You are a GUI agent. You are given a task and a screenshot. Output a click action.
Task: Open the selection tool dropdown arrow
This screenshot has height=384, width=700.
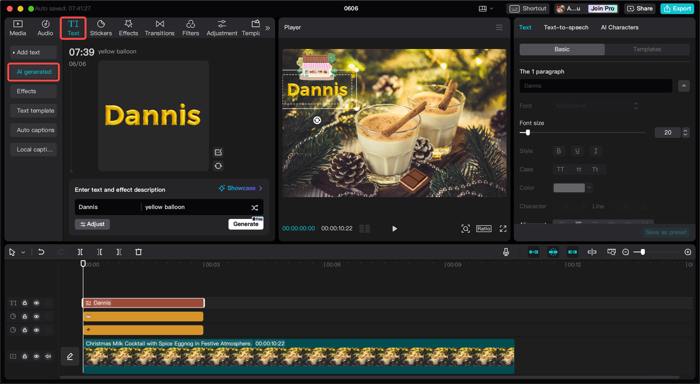(23, 252)
